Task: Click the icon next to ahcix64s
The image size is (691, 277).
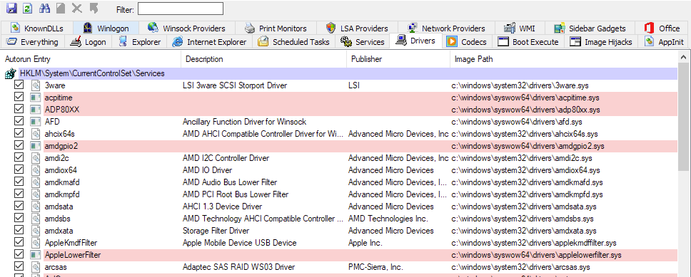Action: [x=35, y=134]
